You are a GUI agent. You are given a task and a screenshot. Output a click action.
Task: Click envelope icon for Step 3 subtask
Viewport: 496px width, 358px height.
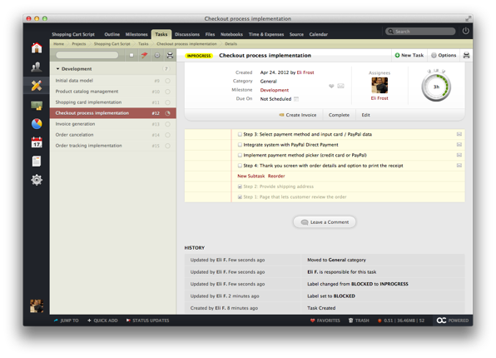[x=459, y=134]
